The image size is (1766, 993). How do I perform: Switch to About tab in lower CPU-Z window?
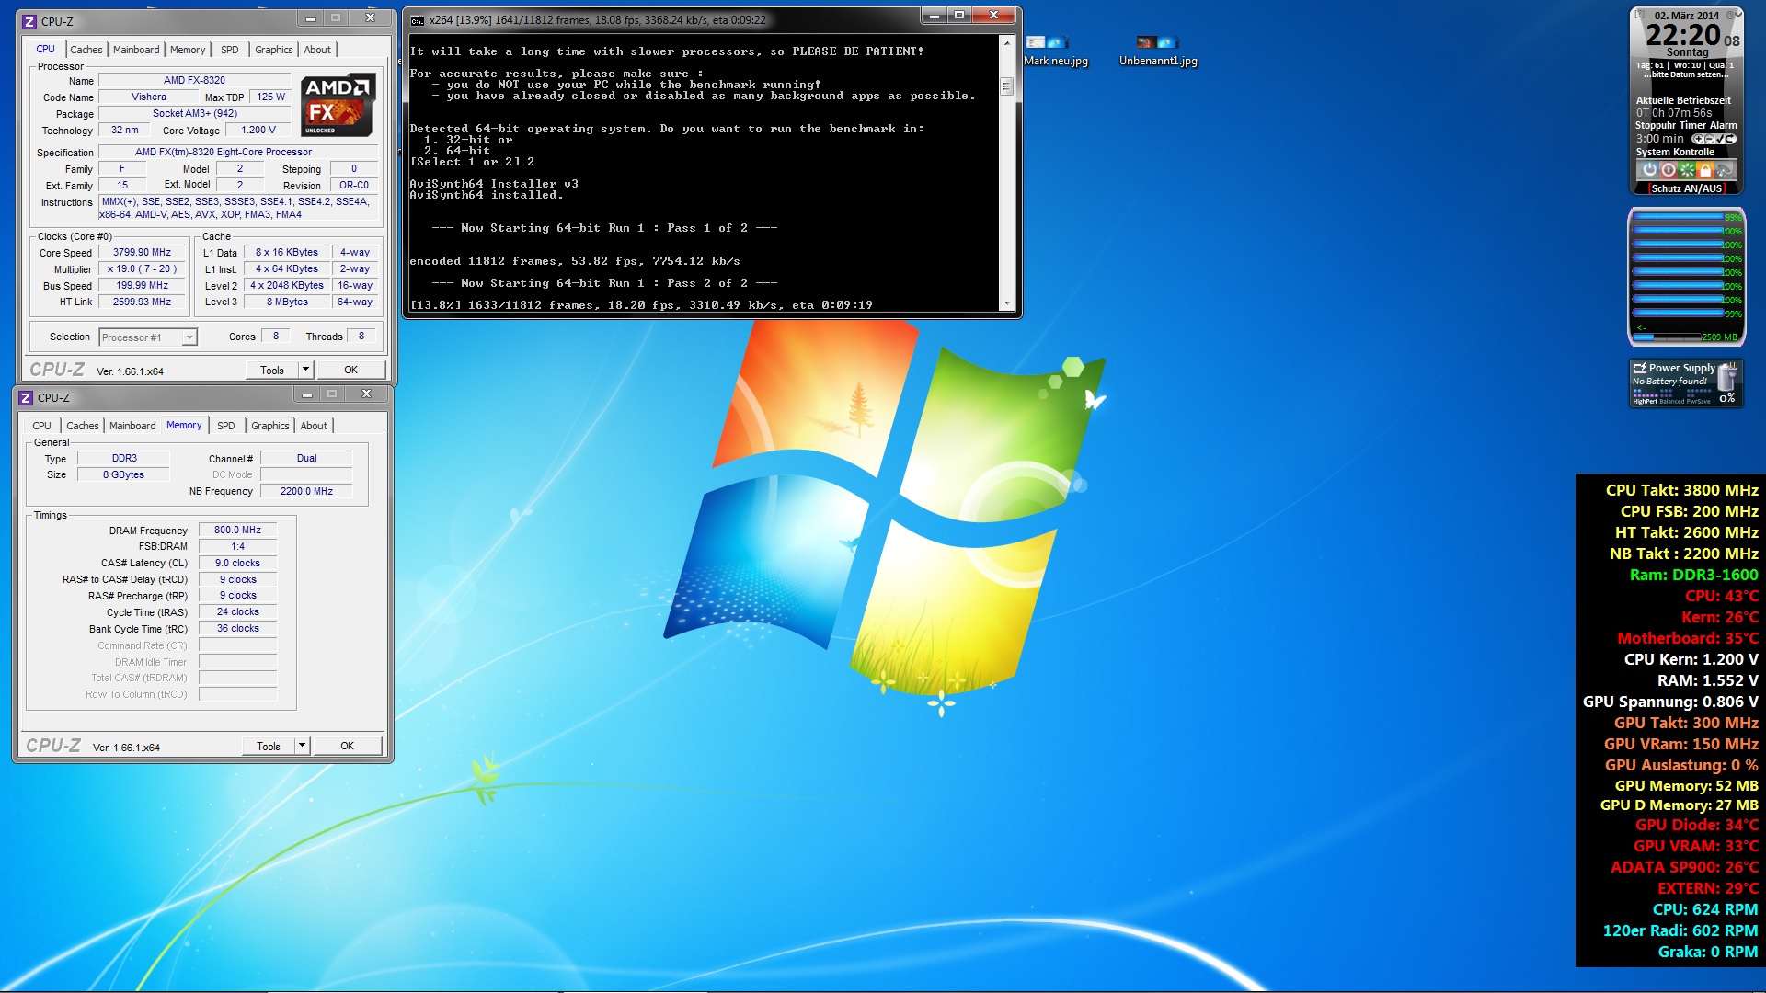coord(314,426)
